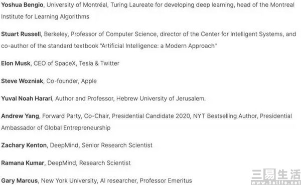Click "Montreal Institute for Learning Algorithms" text

point(147,10)
